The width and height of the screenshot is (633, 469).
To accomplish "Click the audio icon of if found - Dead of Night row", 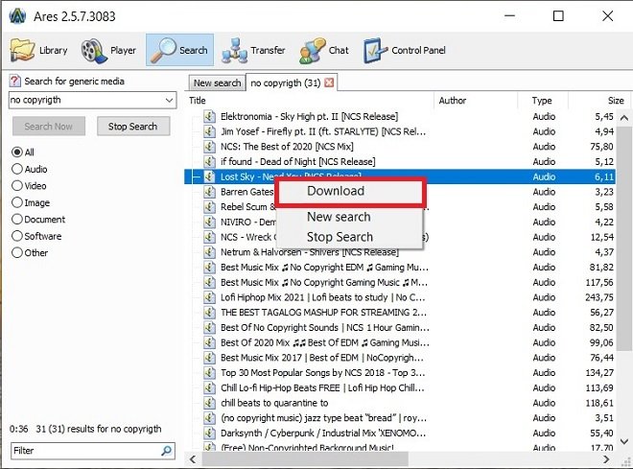I will click(x=209, y=162).
